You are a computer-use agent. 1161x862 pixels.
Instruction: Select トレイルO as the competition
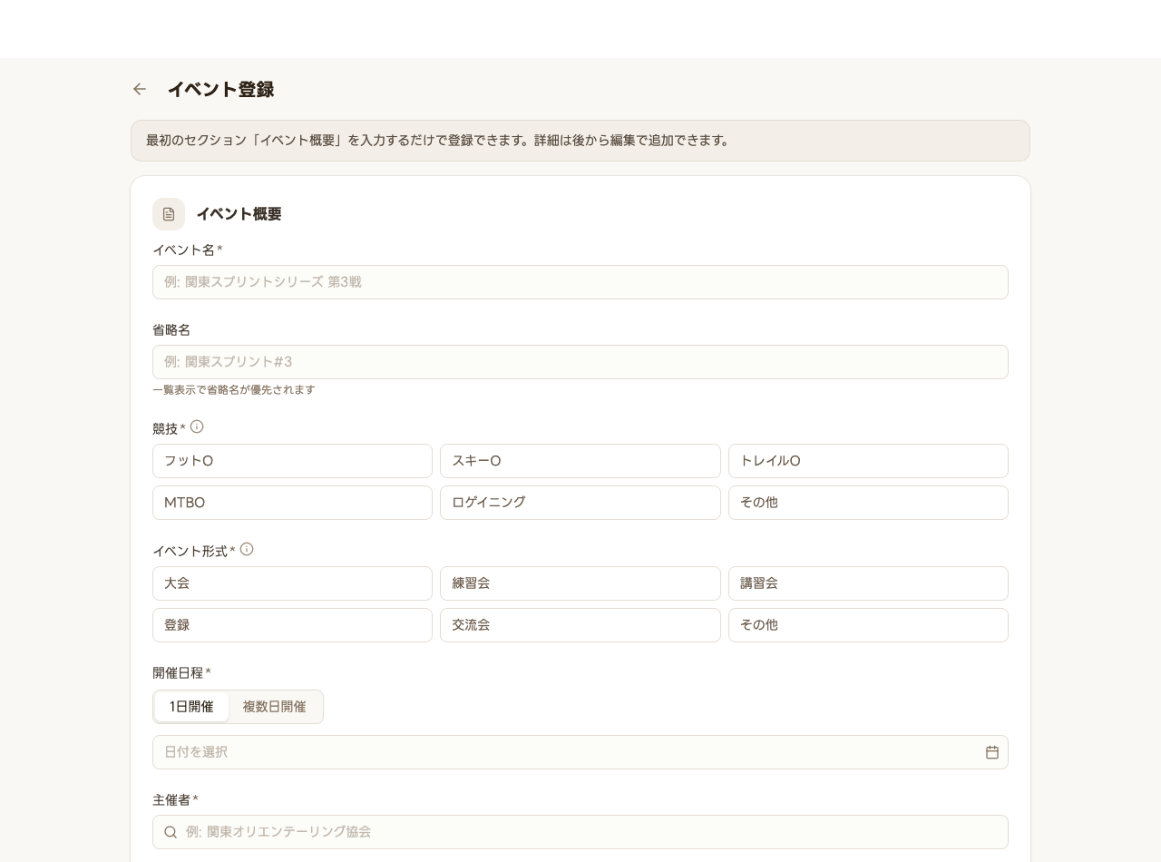[868, 461]
